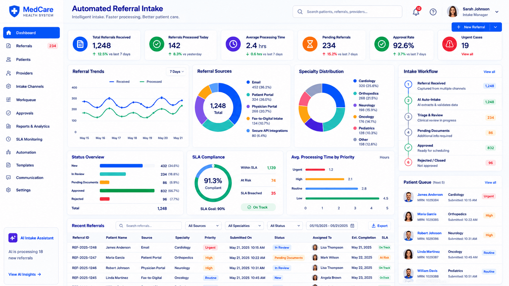Click the help question mark icon
The width and height of the screenshot is (509, 286).
(433, 12)
